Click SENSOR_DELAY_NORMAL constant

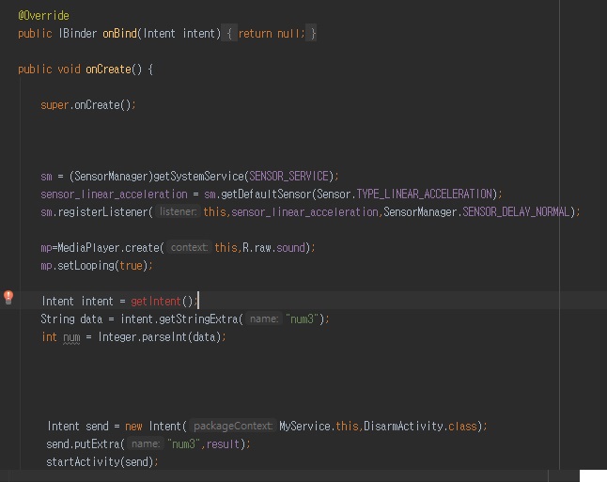pos(517,211)
